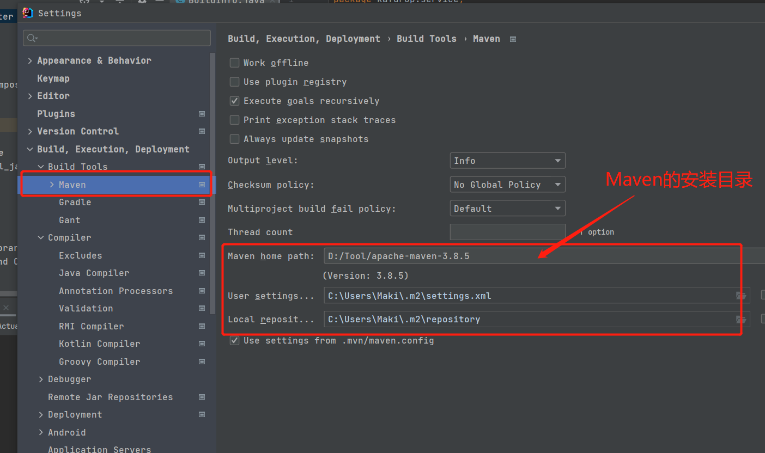Image resolution: width=765 pixels, height=453 pixels.
Task: Select Gant under Build Tools
Action: coord(70,220)
